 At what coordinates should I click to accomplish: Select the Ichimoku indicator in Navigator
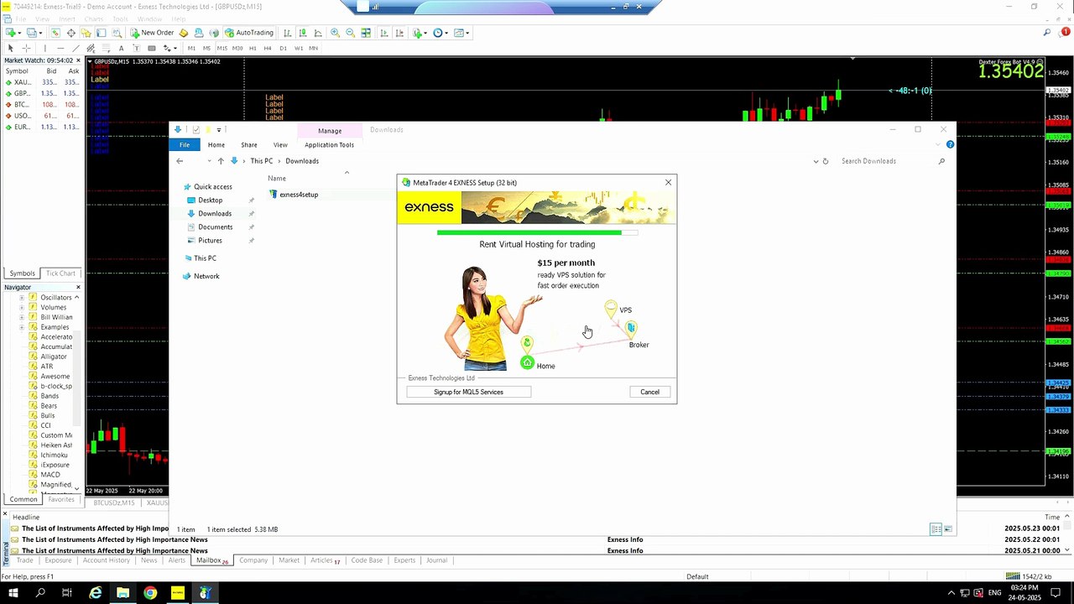54,455
